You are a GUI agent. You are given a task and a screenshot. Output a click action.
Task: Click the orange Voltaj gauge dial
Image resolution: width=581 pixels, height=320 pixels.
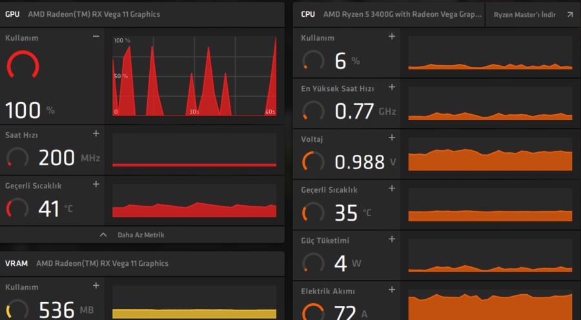click(x=313, y=161)
